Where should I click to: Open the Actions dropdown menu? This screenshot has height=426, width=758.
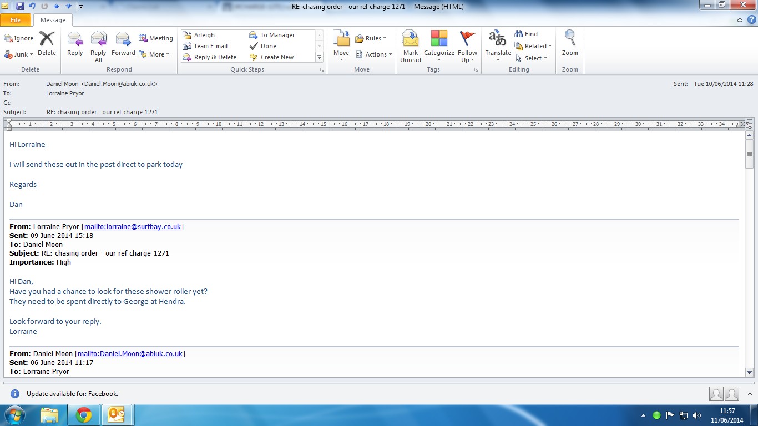(x=374, y=54)
